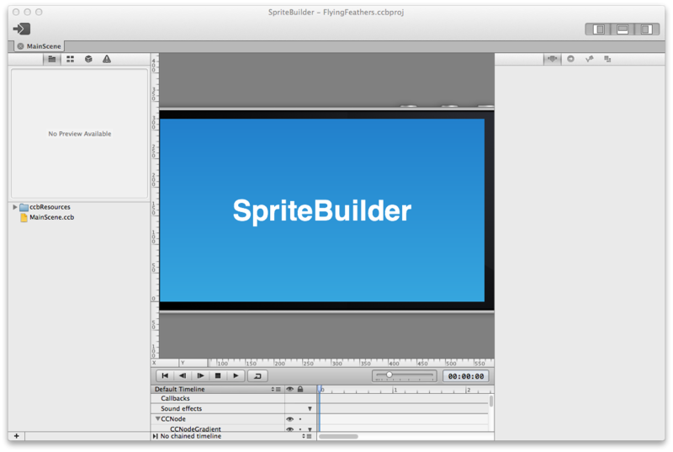The image size is (673, 452).
Task: Click the No Preview Available pane
Action: point(79,134)
